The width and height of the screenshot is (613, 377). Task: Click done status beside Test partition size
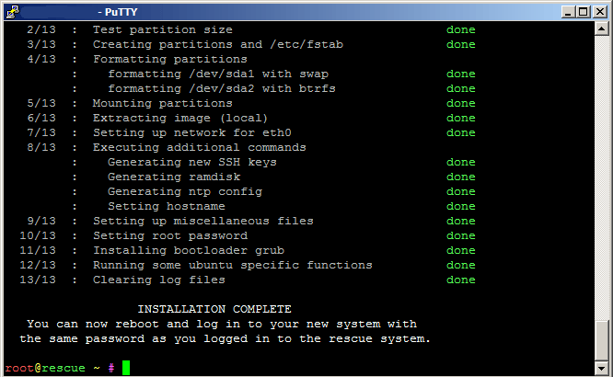tap(460, 29)
